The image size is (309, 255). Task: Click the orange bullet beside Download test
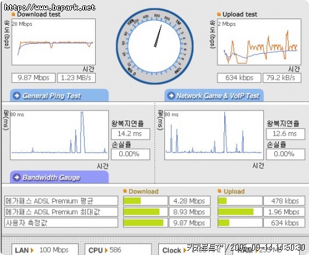[14, 14]
